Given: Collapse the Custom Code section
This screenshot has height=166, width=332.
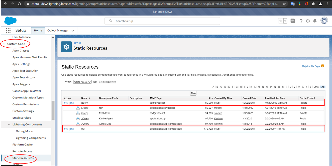Looking at the screenshot, I should tap(4, 44).
